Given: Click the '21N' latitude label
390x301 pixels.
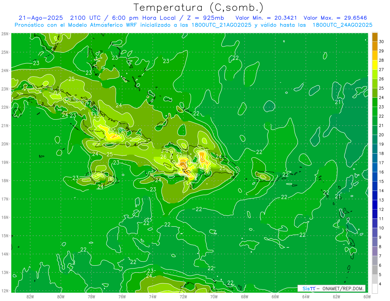Looking at the screenshot, I should click(5, 126).
